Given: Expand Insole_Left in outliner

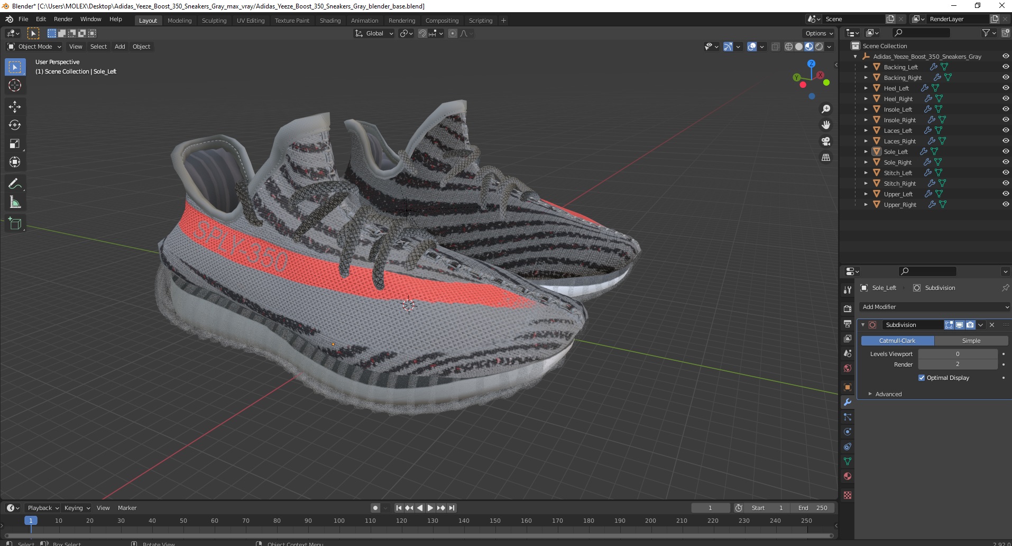Looking at the screenshot, I should point(866,110).
